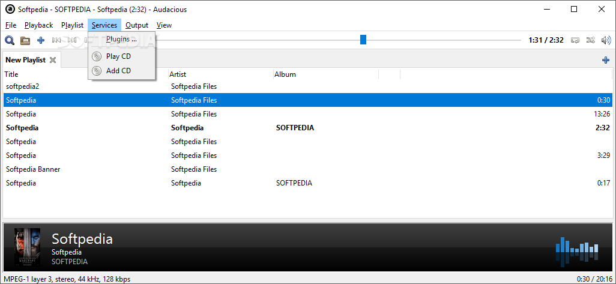Open the Playback menu
616x284 pixels.
(39, 25)
